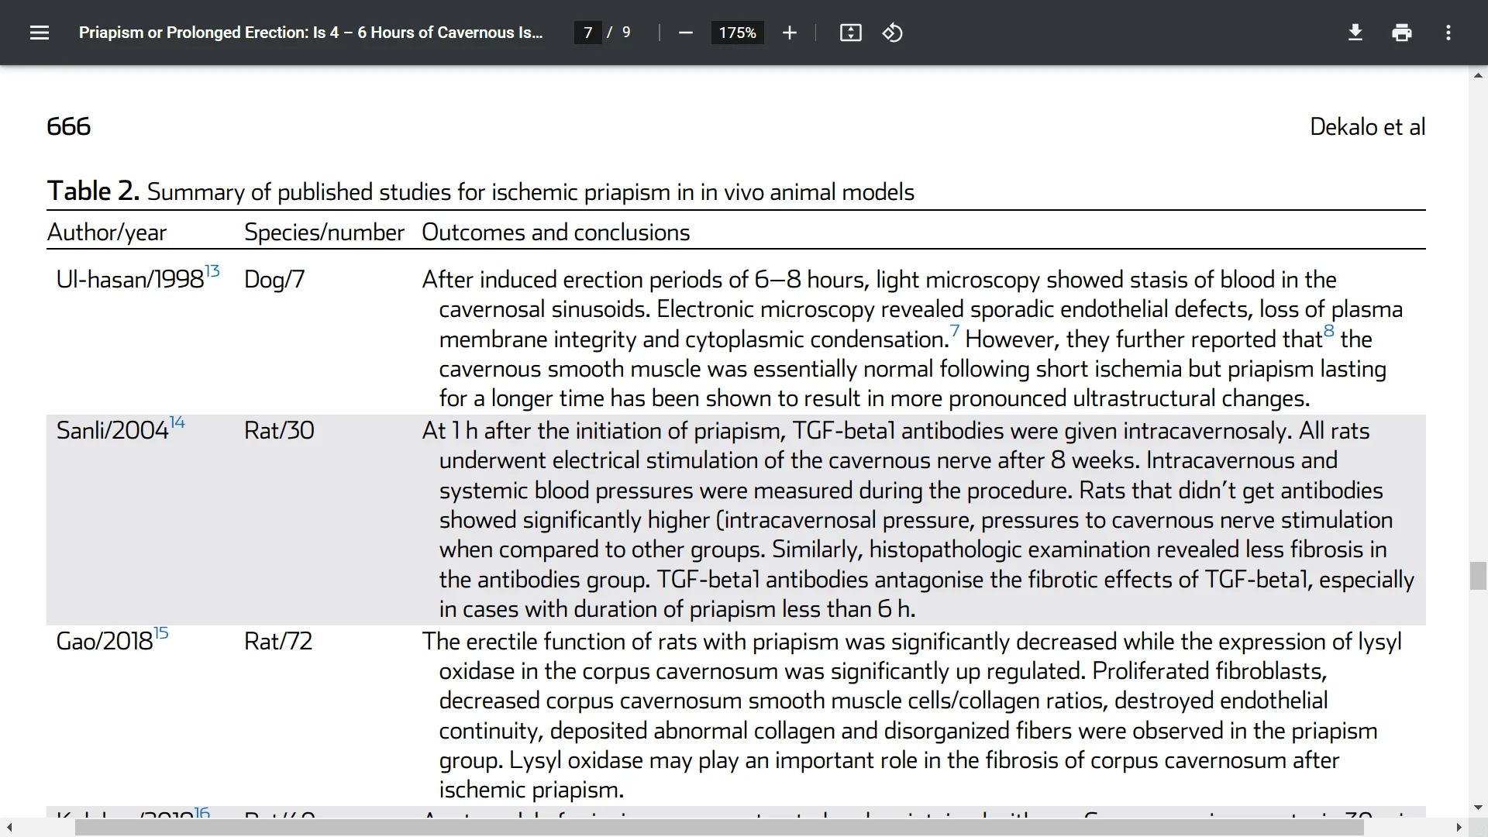Click the zoom out minus button
Screen dimensions: 1488x837
(685, 33)
